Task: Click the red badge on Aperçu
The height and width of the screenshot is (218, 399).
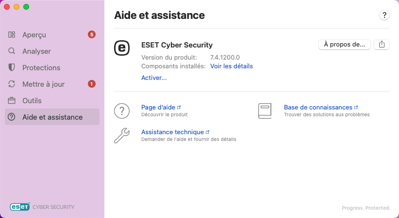Action: 92,35
